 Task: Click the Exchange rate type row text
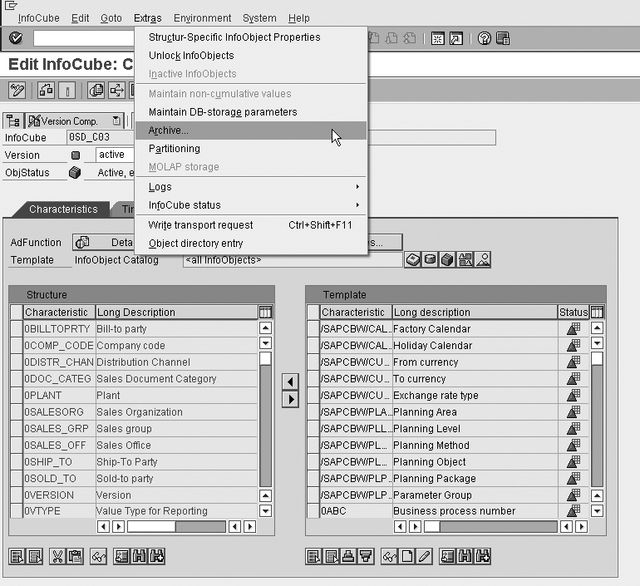(436, 396)
